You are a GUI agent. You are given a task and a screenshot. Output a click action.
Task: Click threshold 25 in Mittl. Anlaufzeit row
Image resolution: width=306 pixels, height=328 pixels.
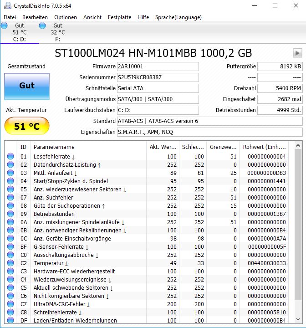point(234,173)
